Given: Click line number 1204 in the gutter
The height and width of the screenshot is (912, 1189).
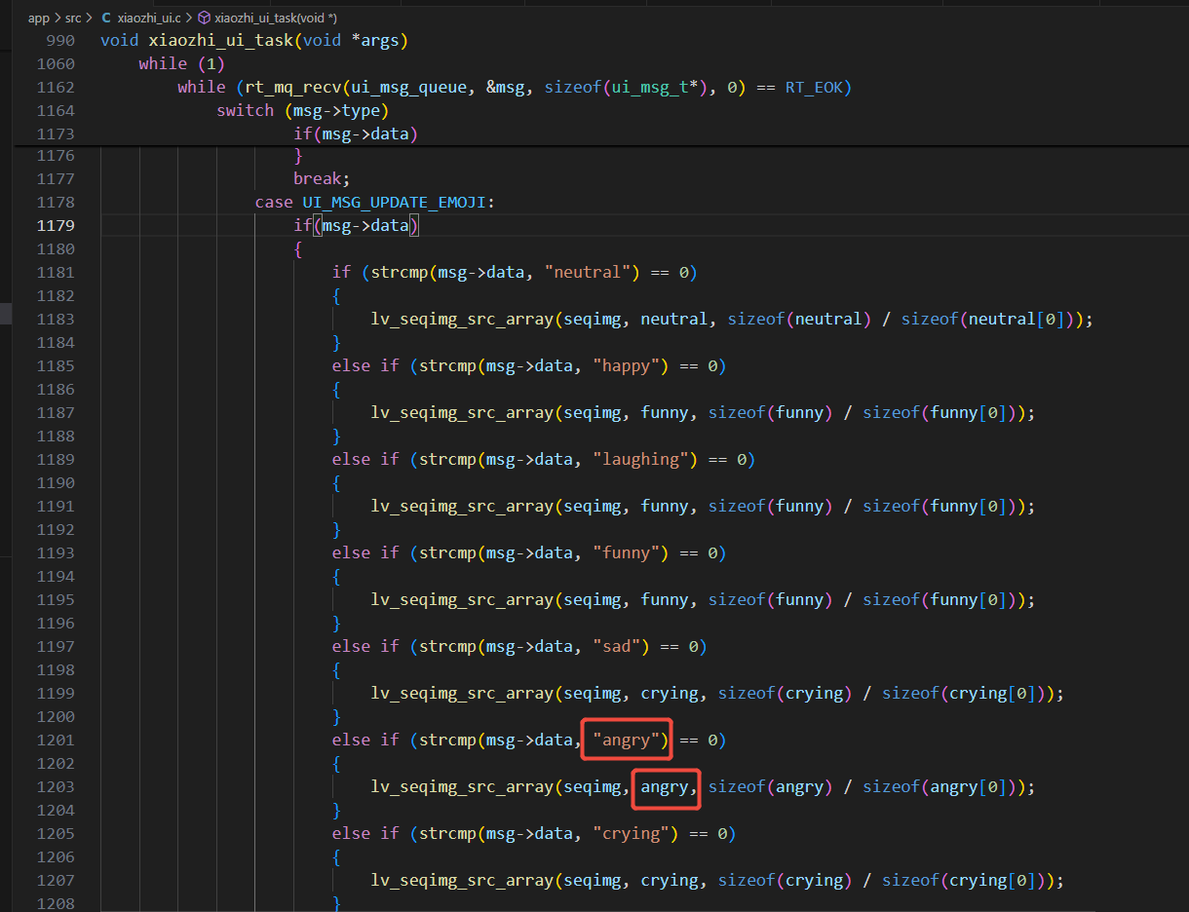Looking at the screenshot, I should 55,810.
